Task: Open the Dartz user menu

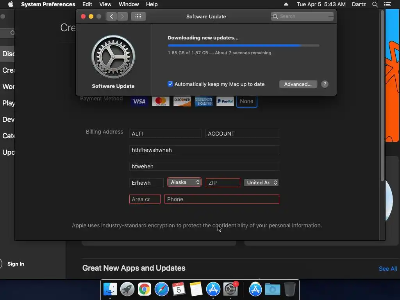Action: (359, 4)
